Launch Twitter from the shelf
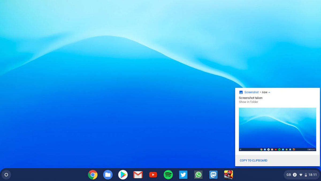This screenshot has width=321, height=181. (x=183, y=175)
